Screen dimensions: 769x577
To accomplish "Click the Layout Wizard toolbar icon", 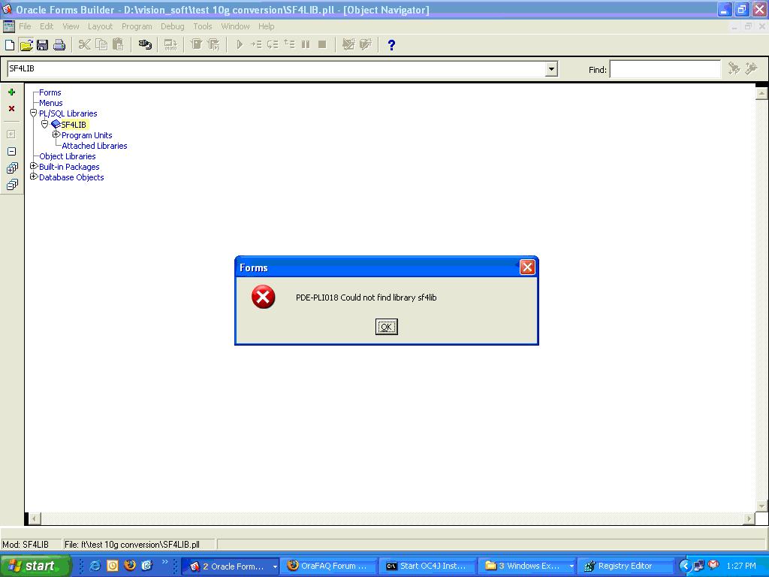I will tap(348, 45).
